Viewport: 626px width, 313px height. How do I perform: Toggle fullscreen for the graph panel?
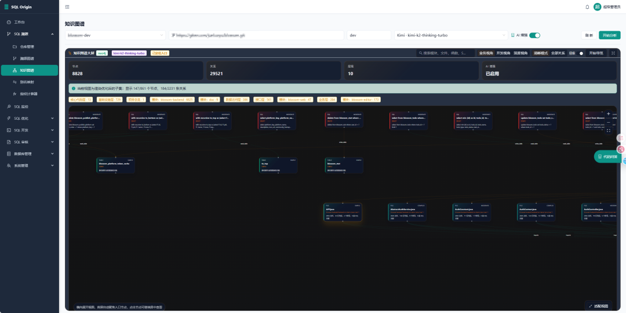[613, 53]
